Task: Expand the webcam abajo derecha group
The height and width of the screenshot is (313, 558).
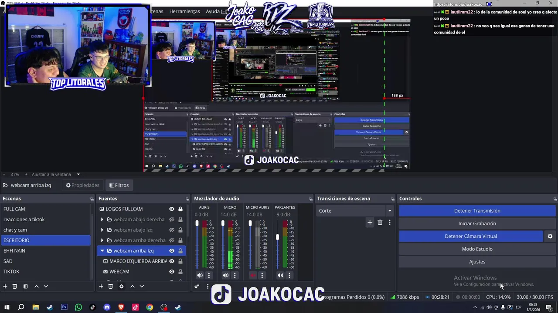Action: click(x=102, y=220)
